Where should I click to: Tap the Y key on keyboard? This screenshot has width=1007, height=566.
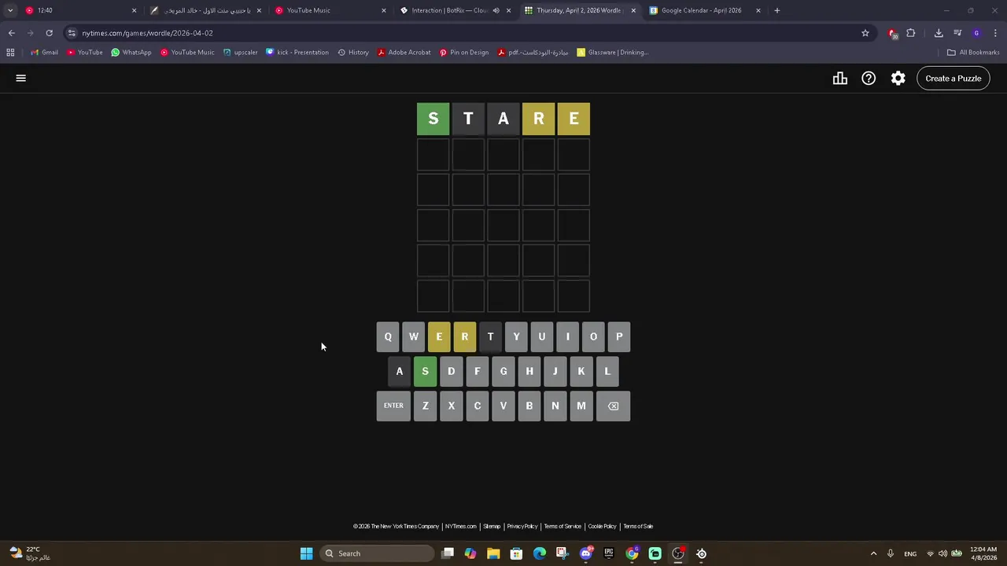516,336
